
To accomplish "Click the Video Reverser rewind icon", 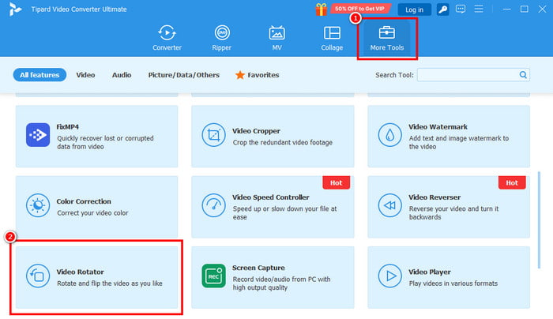I will 389,205.
